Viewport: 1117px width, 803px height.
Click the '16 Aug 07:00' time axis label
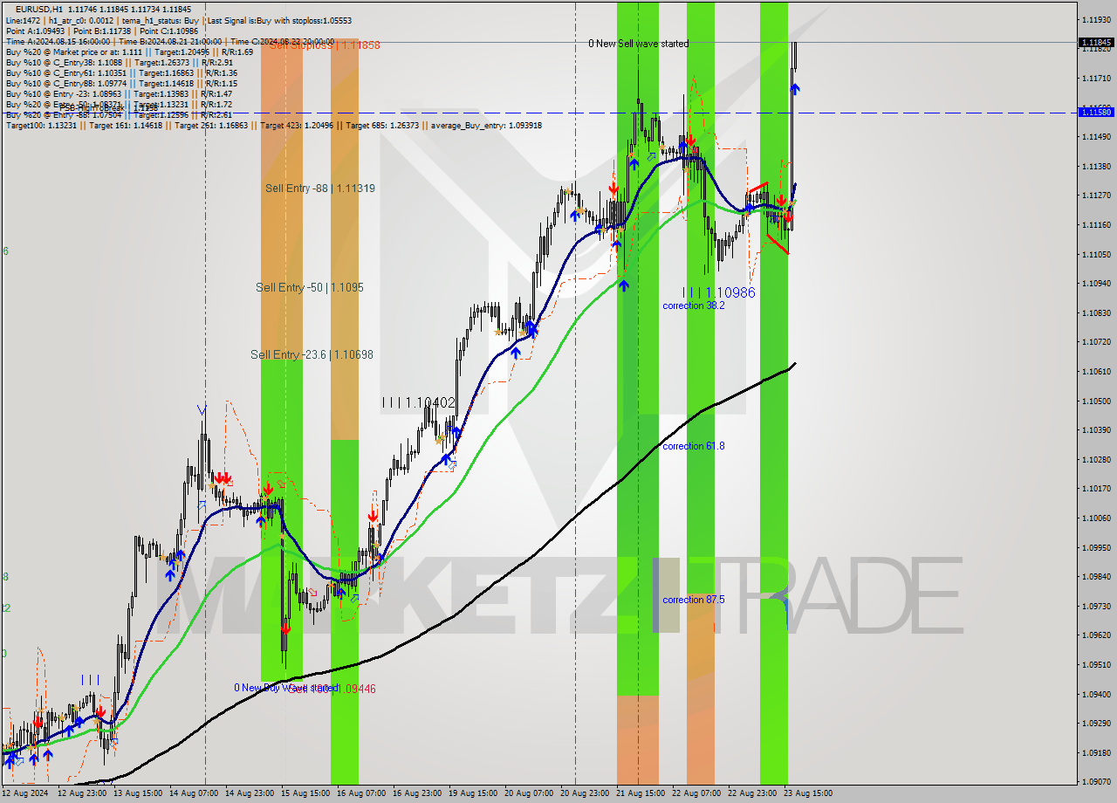pyautogui.click(x=362, y=793)
